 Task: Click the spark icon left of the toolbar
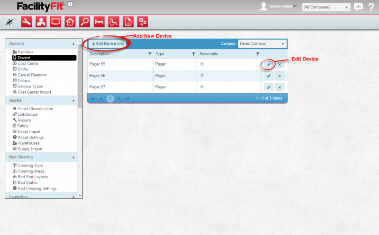9,22
